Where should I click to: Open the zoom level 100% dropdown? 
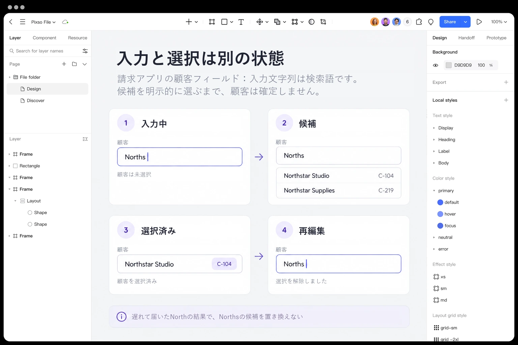499,22
